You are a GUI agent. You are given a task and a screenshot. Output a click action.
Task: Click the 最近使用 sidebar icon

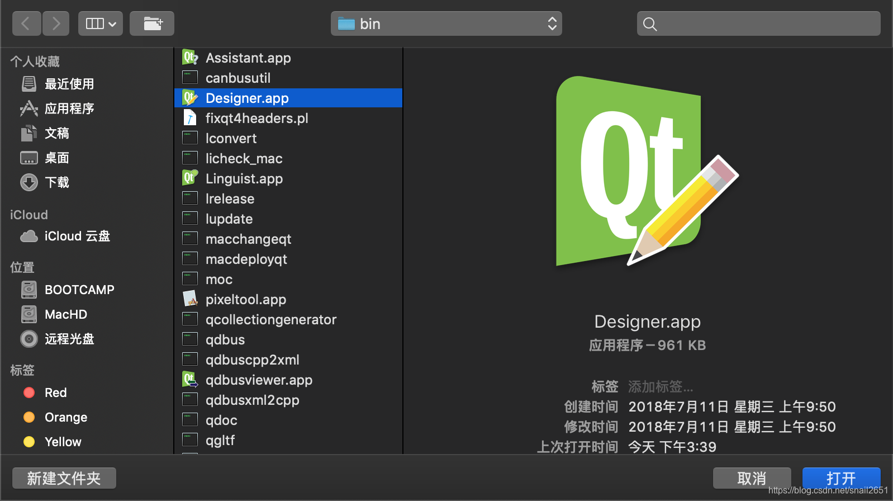29,84
